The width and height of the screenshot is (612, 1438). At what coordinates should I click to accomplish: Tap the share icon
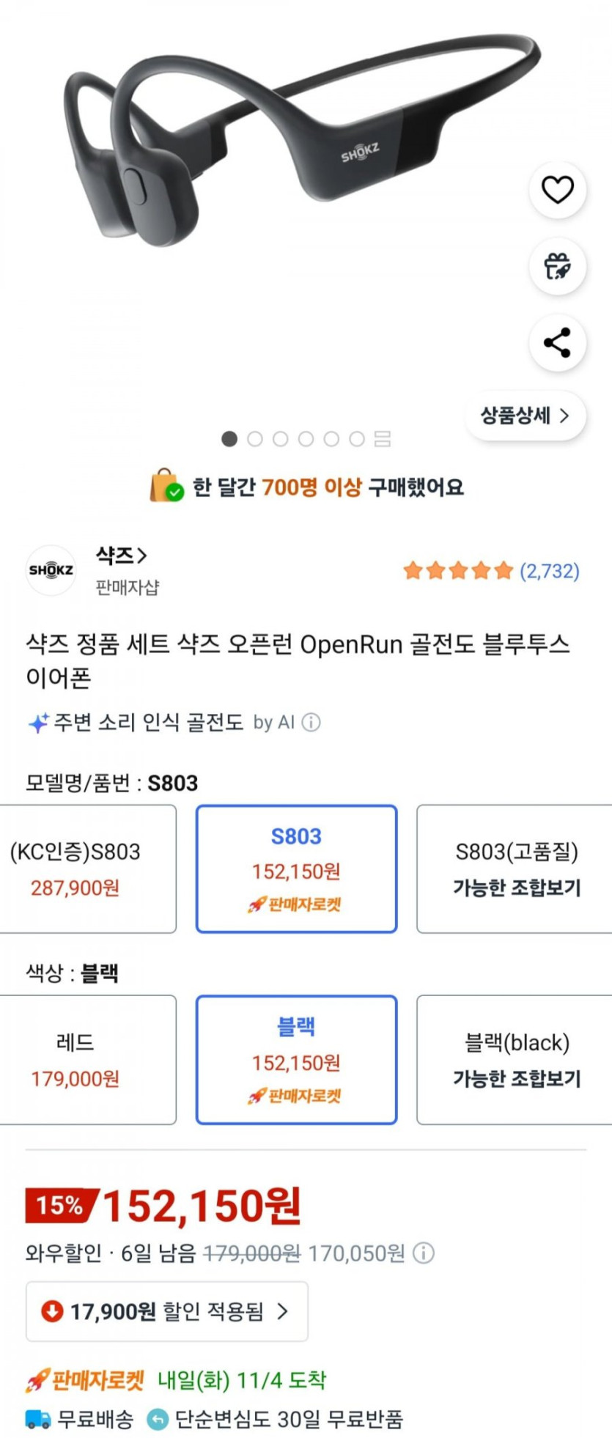[557, 342]
